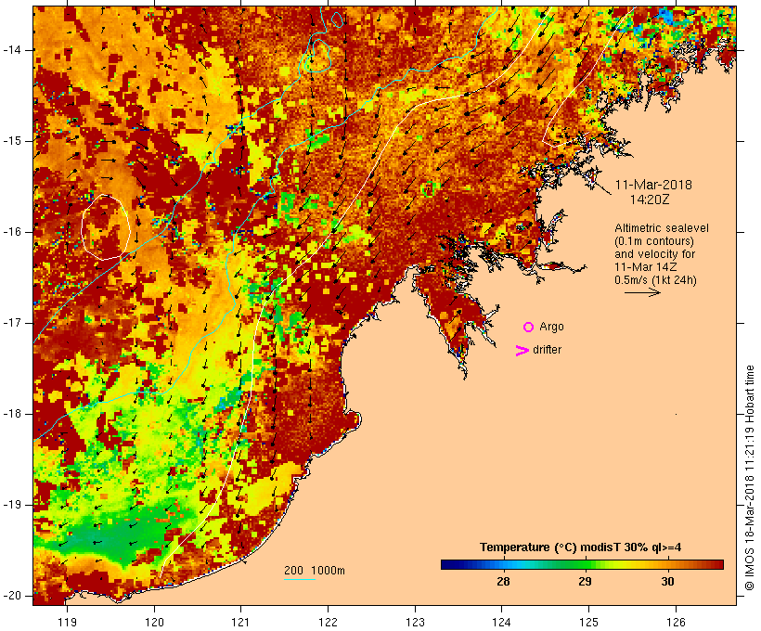Click the color bar value label 29

tap(586, 581)
